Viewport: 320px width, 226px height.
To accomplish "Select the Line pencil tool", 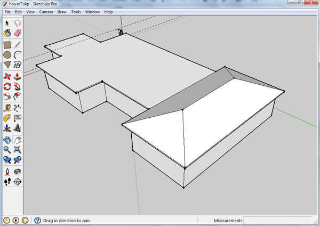I will [x=18, y=45].
